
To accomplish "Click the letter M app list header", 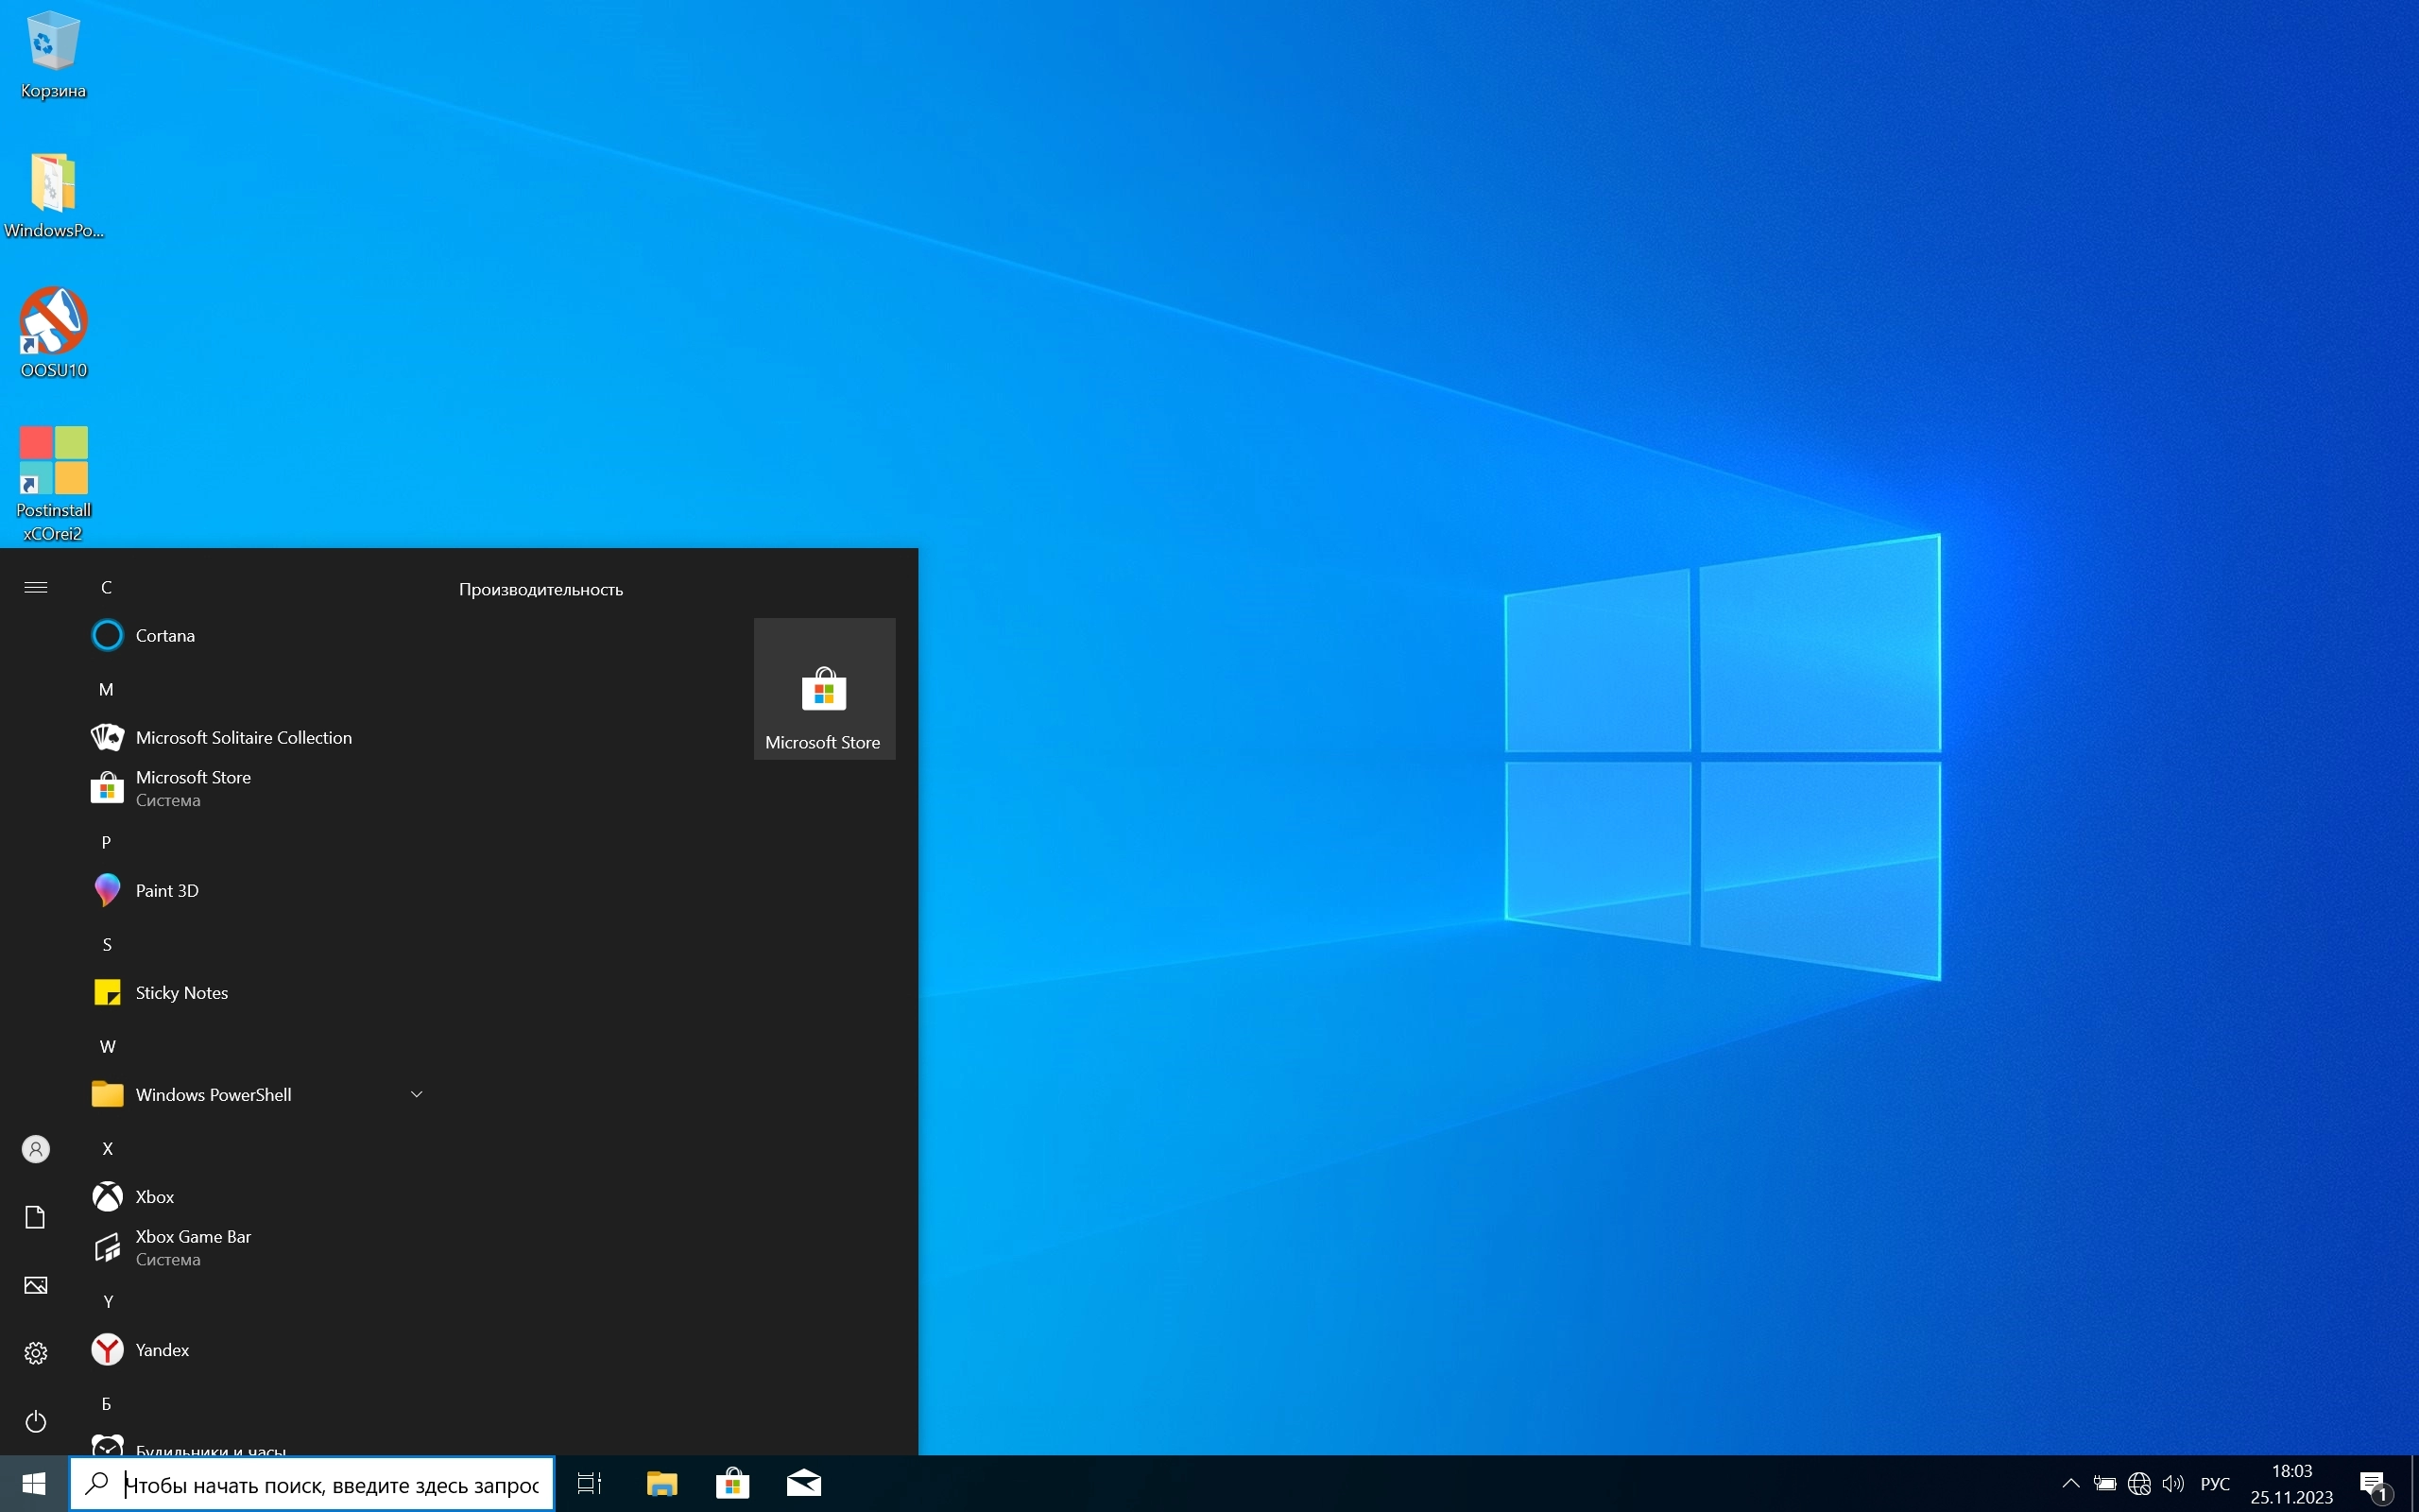I will (x=106, y=690).
